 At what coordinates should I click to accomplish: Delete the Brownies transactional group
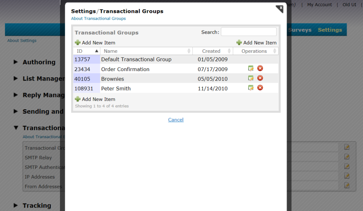(x=260, y=78)
